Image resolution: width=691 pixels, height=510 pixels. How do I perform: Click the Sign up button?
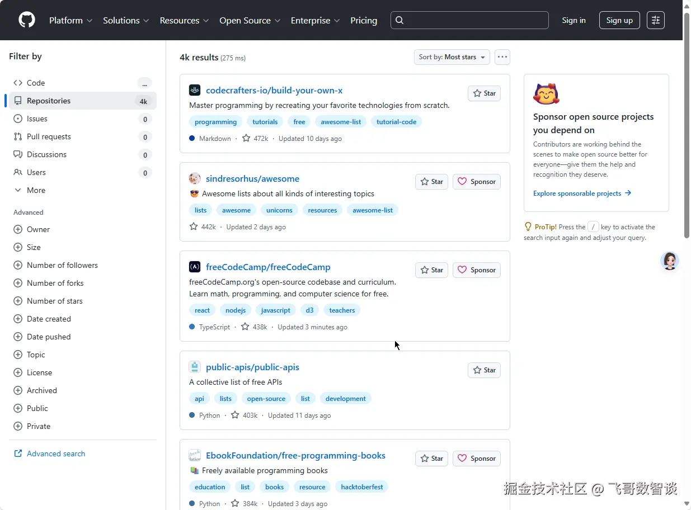[x=619, y=20]
